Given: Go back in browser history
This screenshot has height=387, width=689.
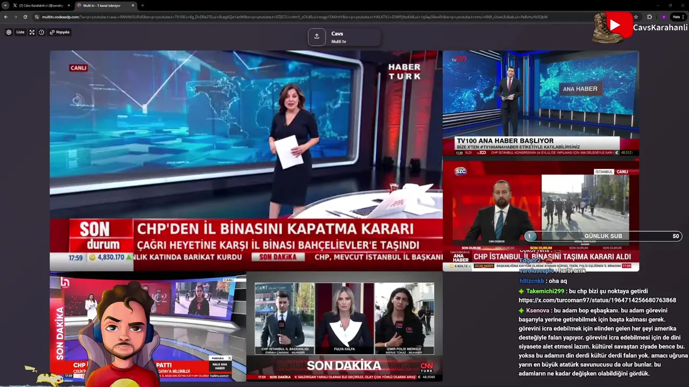Looking at the screenshot, I should [6, 17].
